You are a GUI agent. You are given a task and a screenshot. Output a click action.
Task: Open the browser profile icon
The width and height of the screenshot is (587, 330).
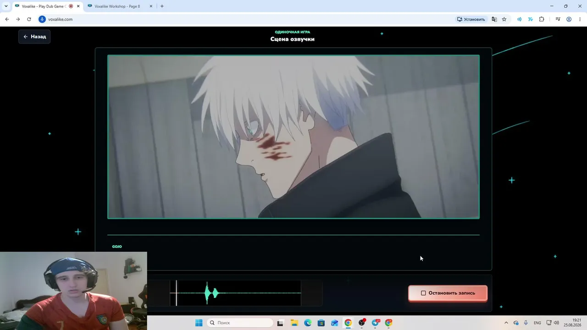tap(569, 19)
